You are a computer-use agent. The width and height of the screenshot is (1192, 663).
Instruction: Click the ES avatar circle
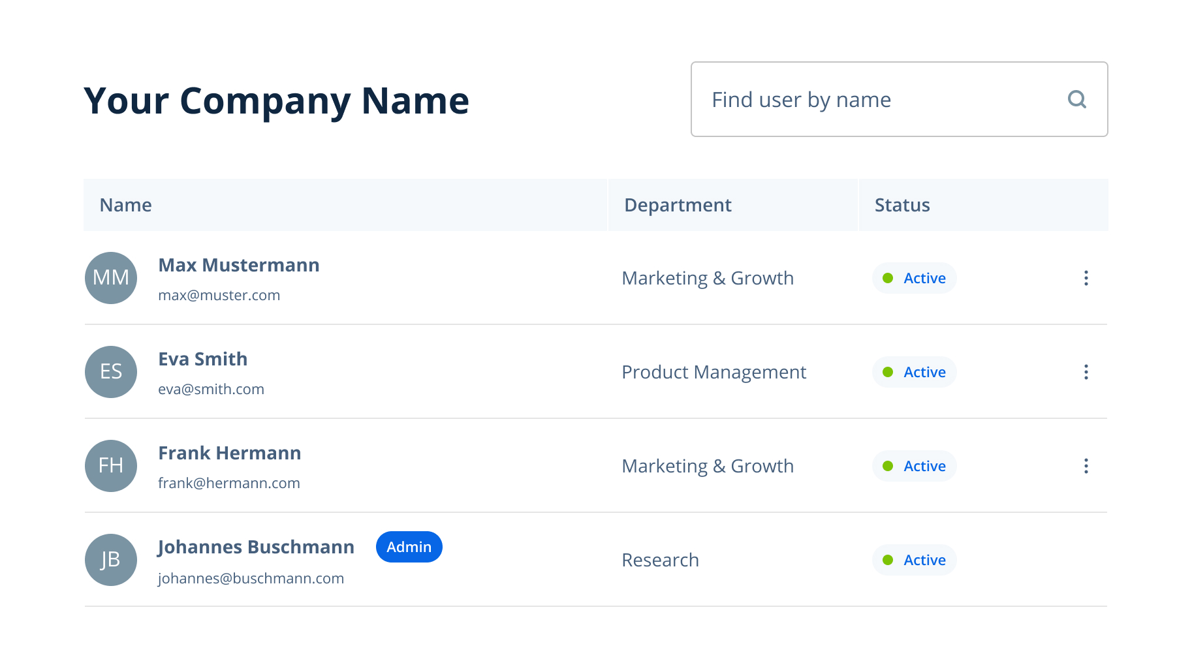[111, 372]
